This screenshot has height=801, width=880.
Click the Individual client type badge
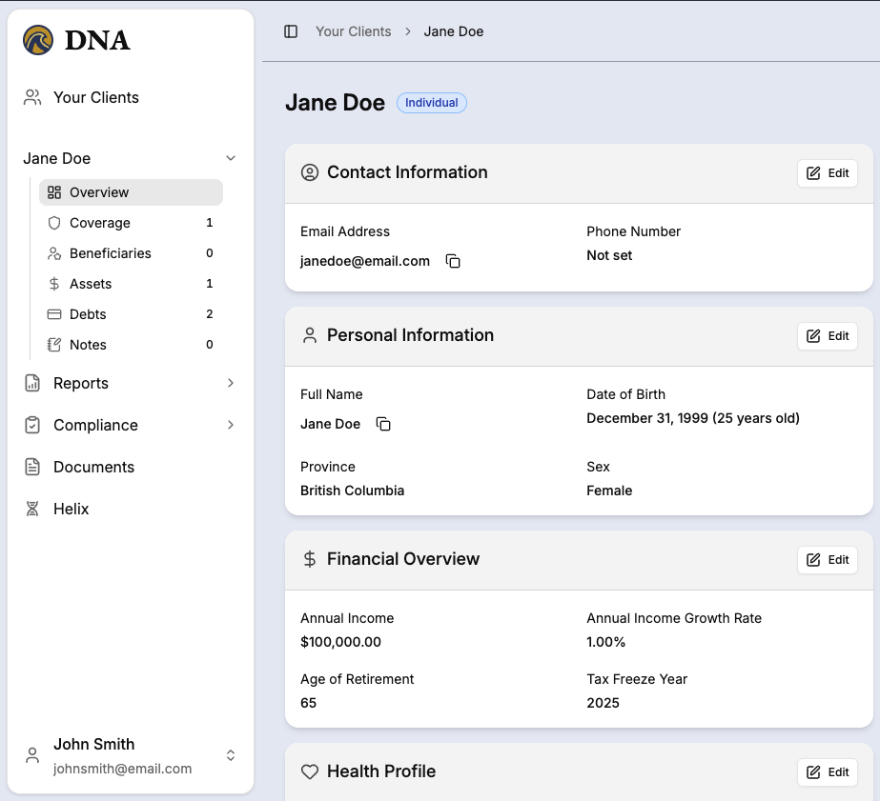(x=431, y=103)
